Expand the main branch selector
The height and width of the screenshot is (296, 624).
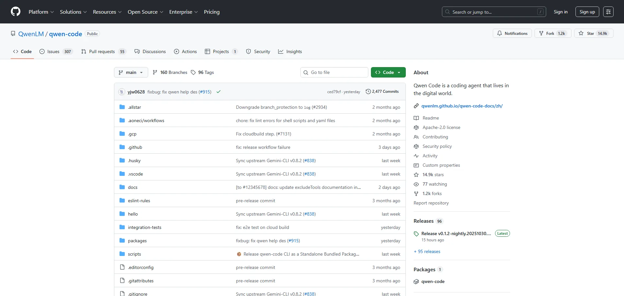pos(131,73)
